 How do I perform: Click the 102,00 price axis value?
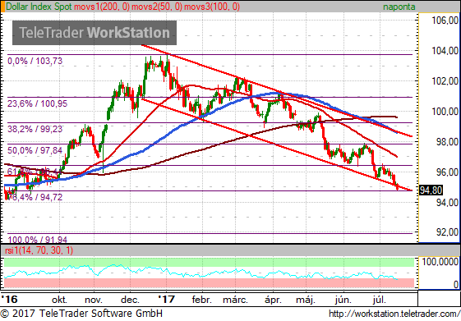click(445, 81)
